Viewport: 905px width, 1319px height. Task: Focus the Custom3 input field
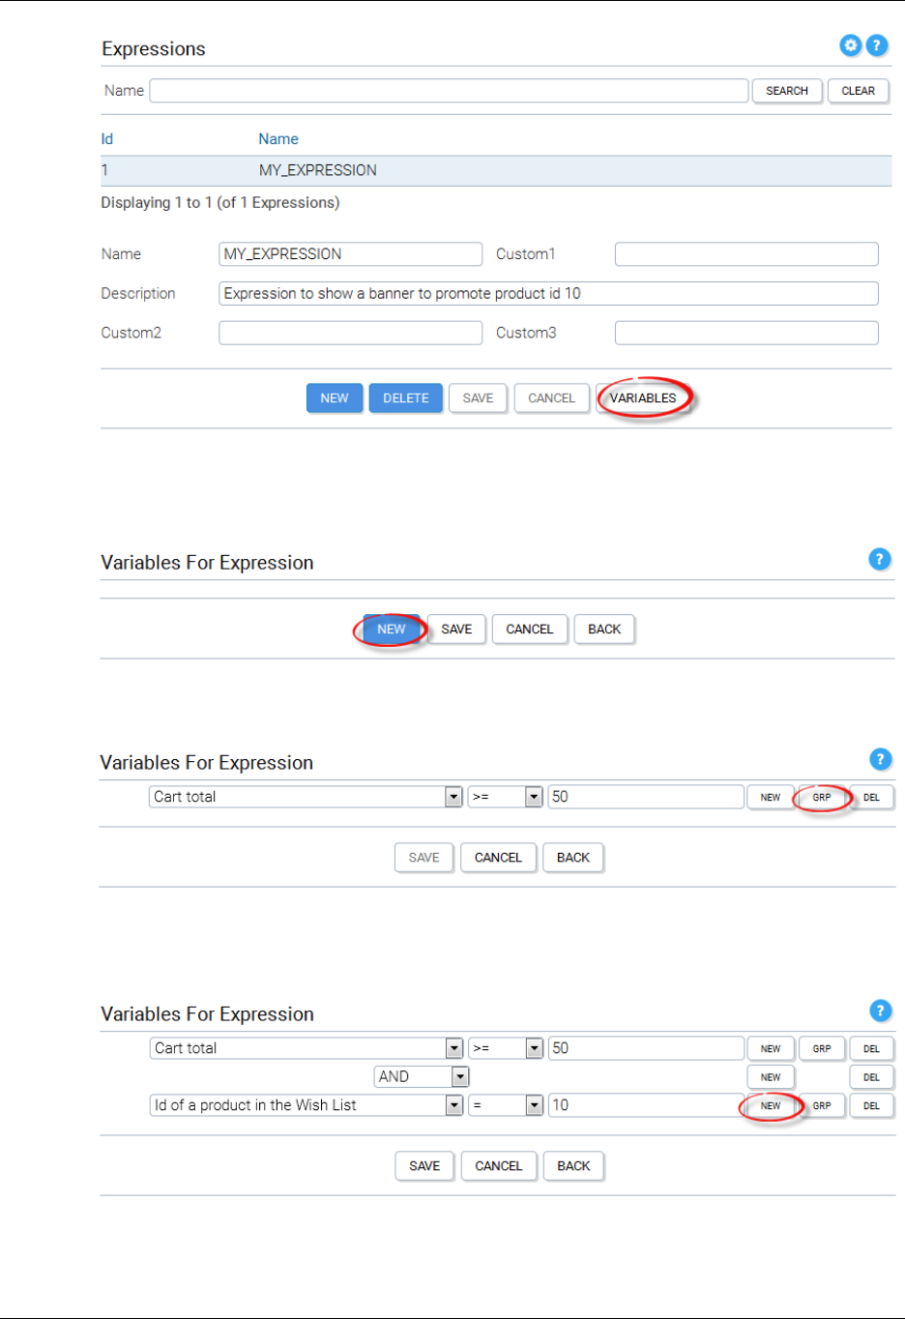pos(746,334)
